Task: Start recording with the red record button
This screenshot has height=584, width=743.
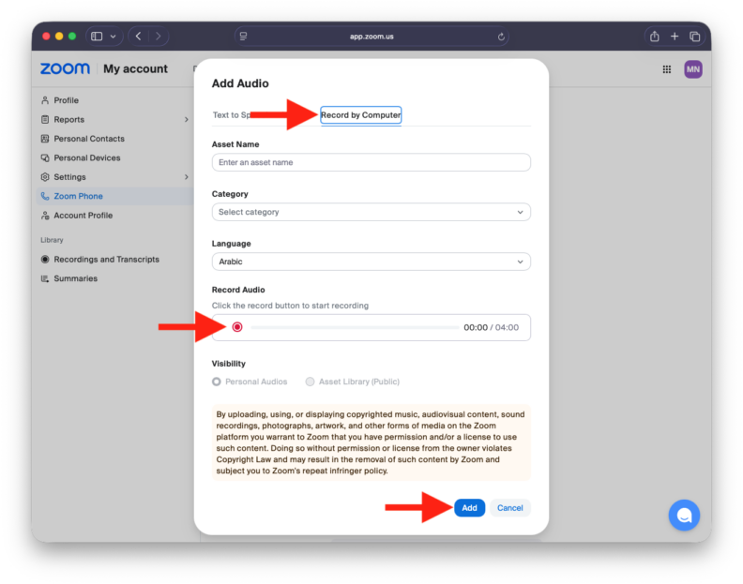Action: (x=237, y=327)
